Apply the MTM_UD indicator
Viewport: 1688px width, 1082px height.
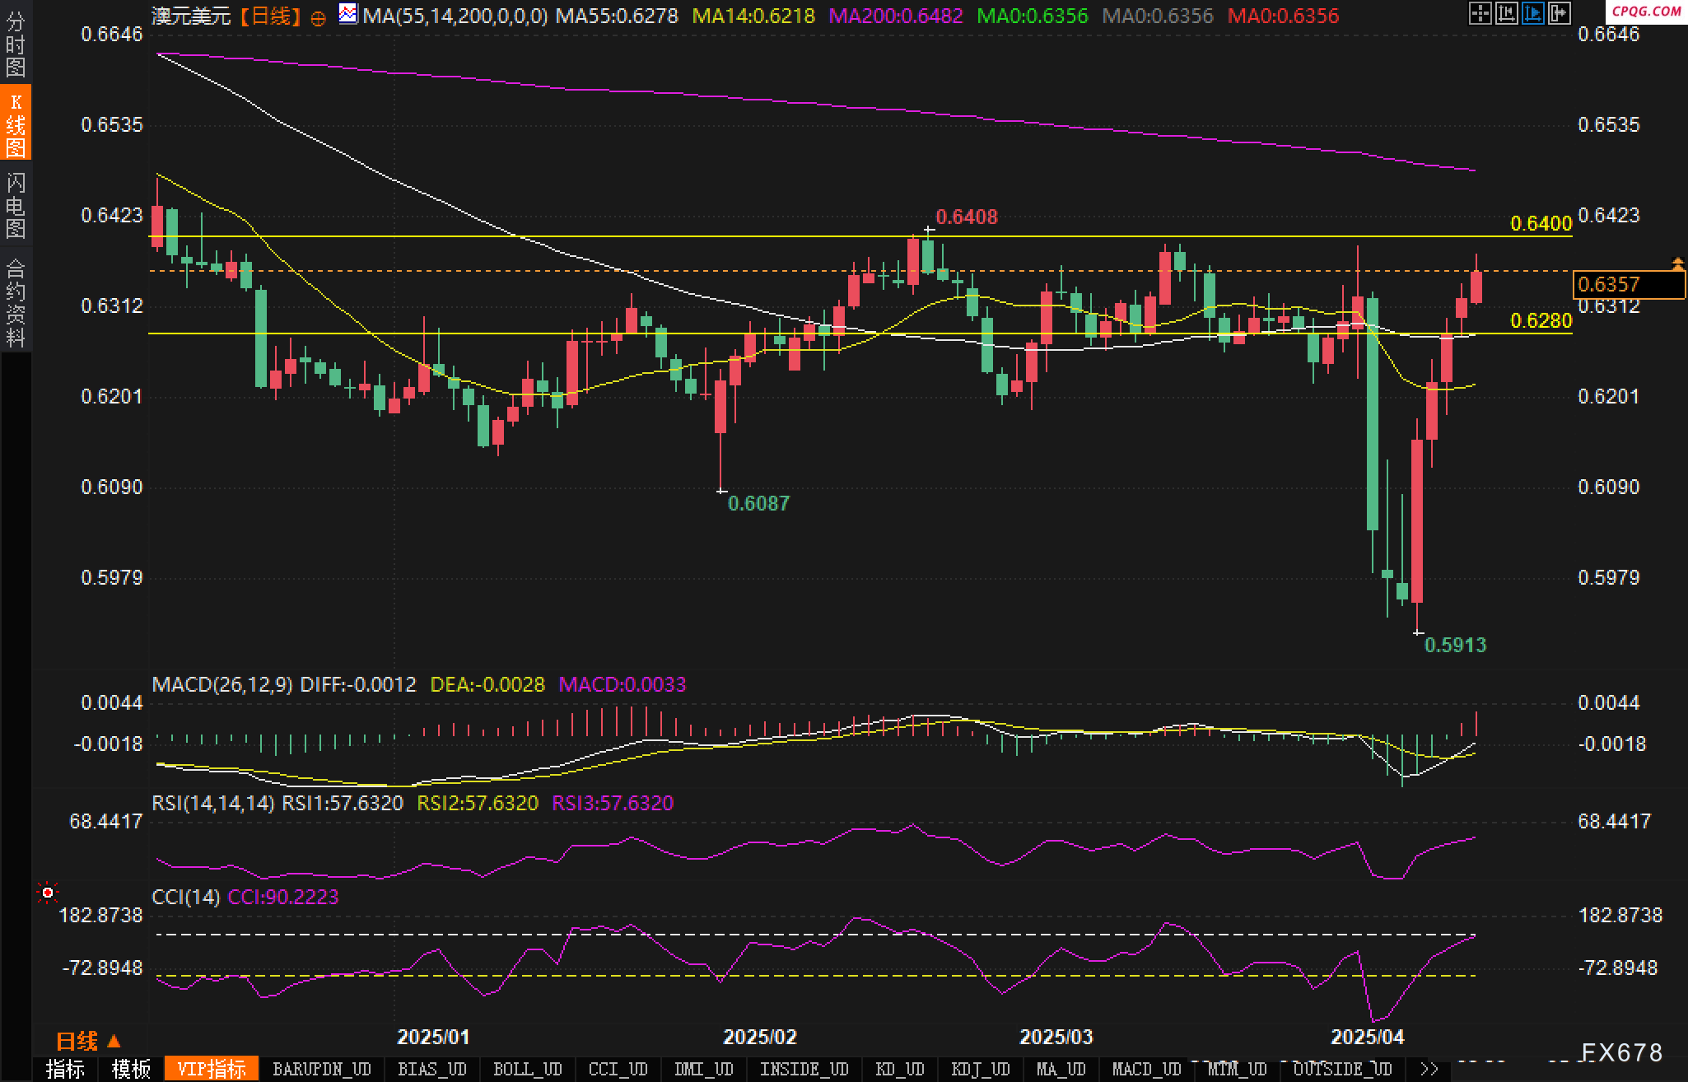click(x=1237, y=1069)
